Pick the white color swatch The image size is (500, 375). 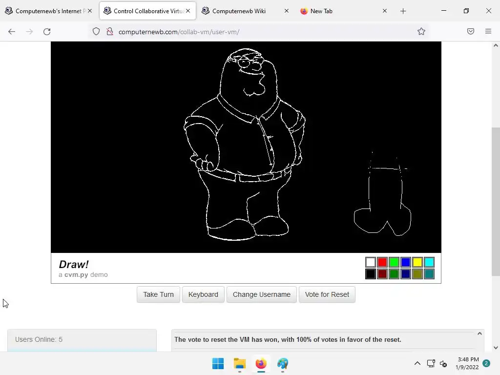click(x=371, y=262)
